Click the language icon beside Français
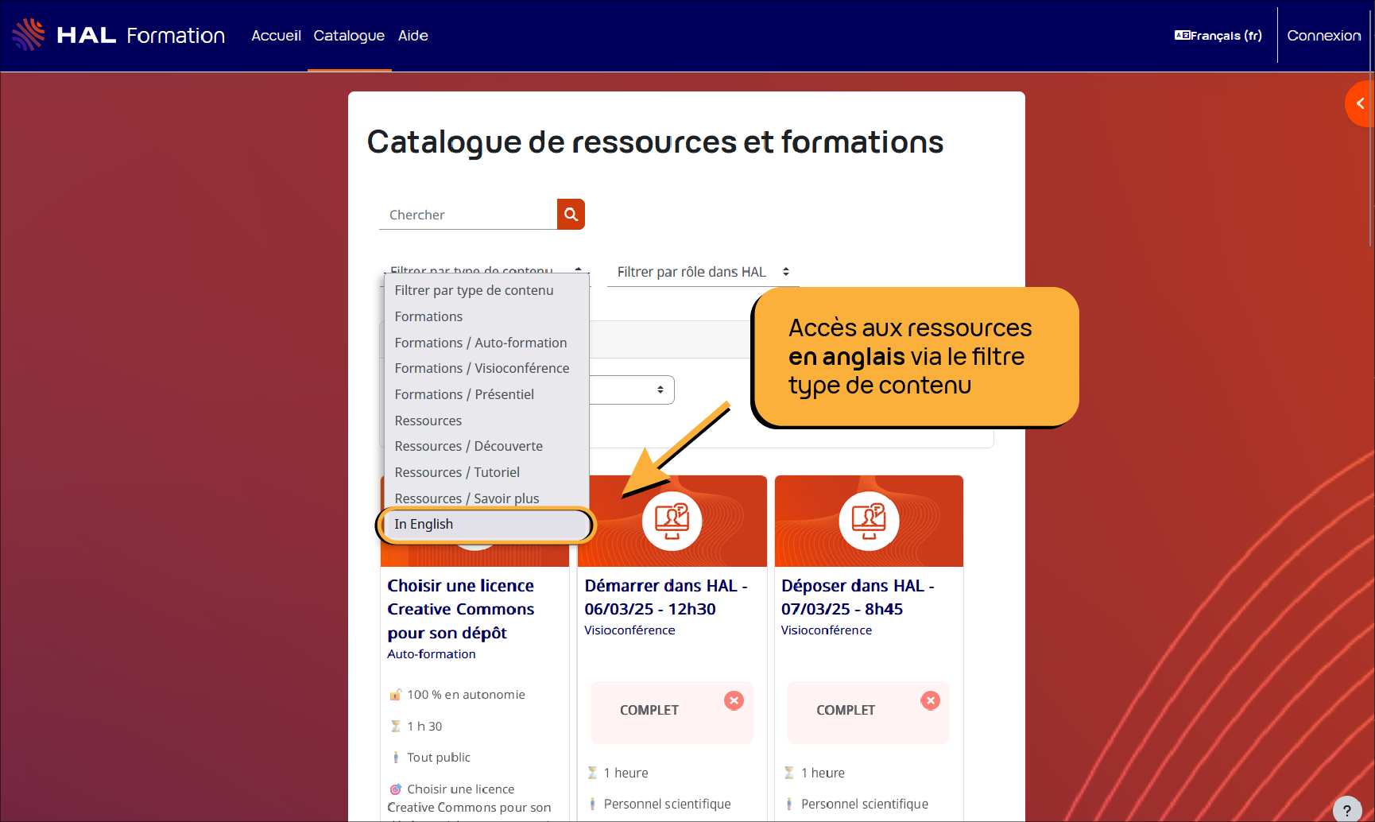This screenshot has height=822, width=1375. pos(1182,35)
